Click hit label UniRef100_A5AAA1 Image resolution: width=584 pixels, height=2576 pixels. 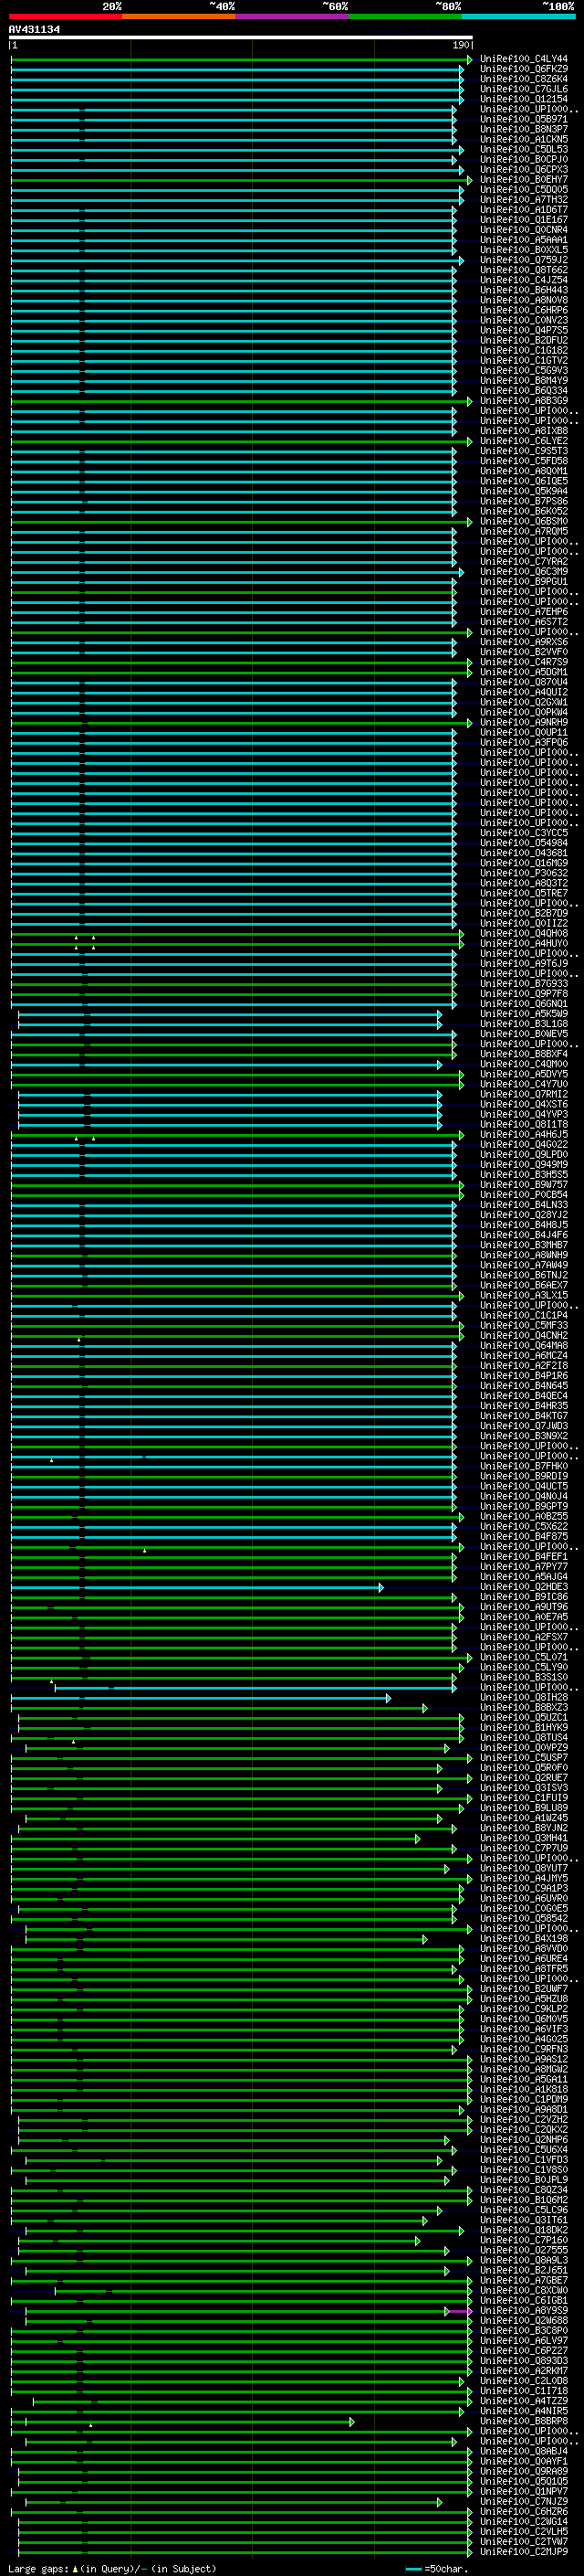click(524, 240)
